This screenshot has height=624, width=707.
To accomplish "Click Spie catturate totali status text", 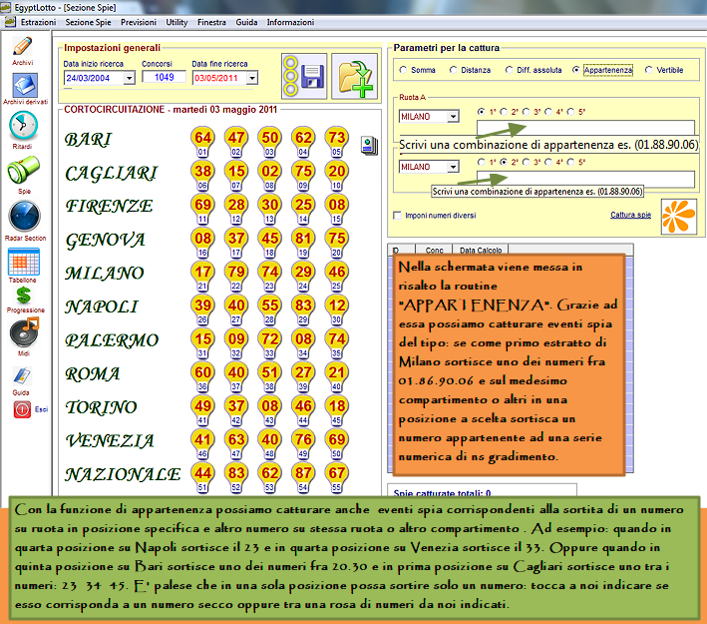I will (442, 492).
